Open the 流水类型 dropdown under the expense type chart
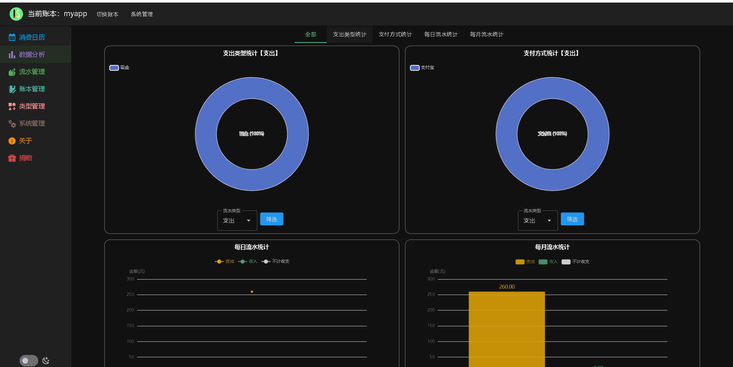 click(x=237, y=221)
